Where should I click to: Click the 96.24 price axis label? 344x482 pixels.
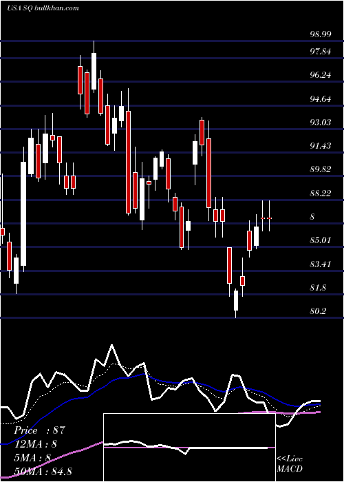tap(321, 74)
